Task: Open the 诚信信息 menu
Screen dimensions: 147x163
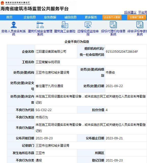Action: 70,17
